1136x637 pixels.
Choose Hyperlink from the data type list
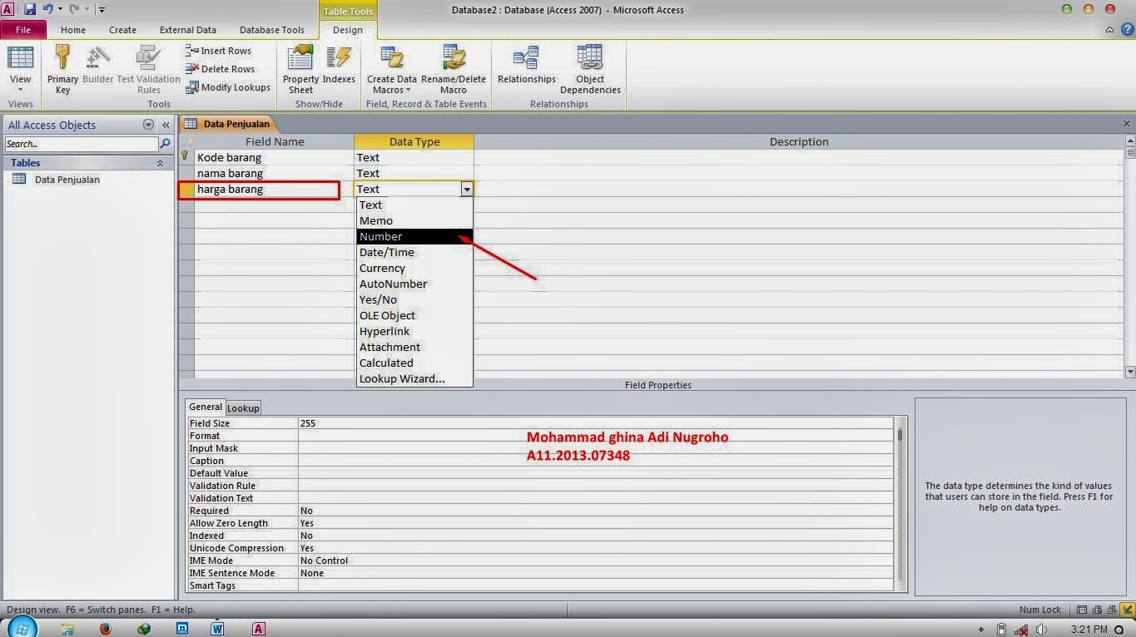414,331
